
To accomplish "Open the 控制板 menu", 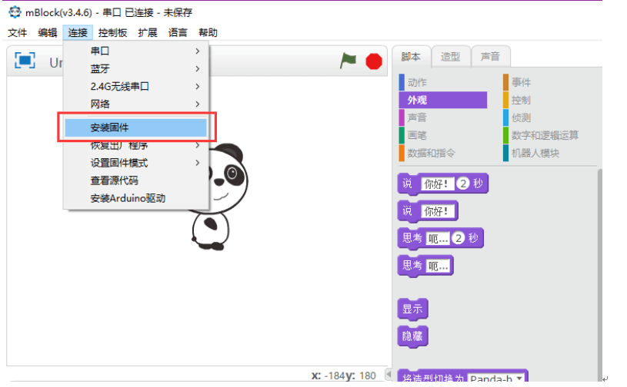I will pyautogui.click(x=113, y=33).
